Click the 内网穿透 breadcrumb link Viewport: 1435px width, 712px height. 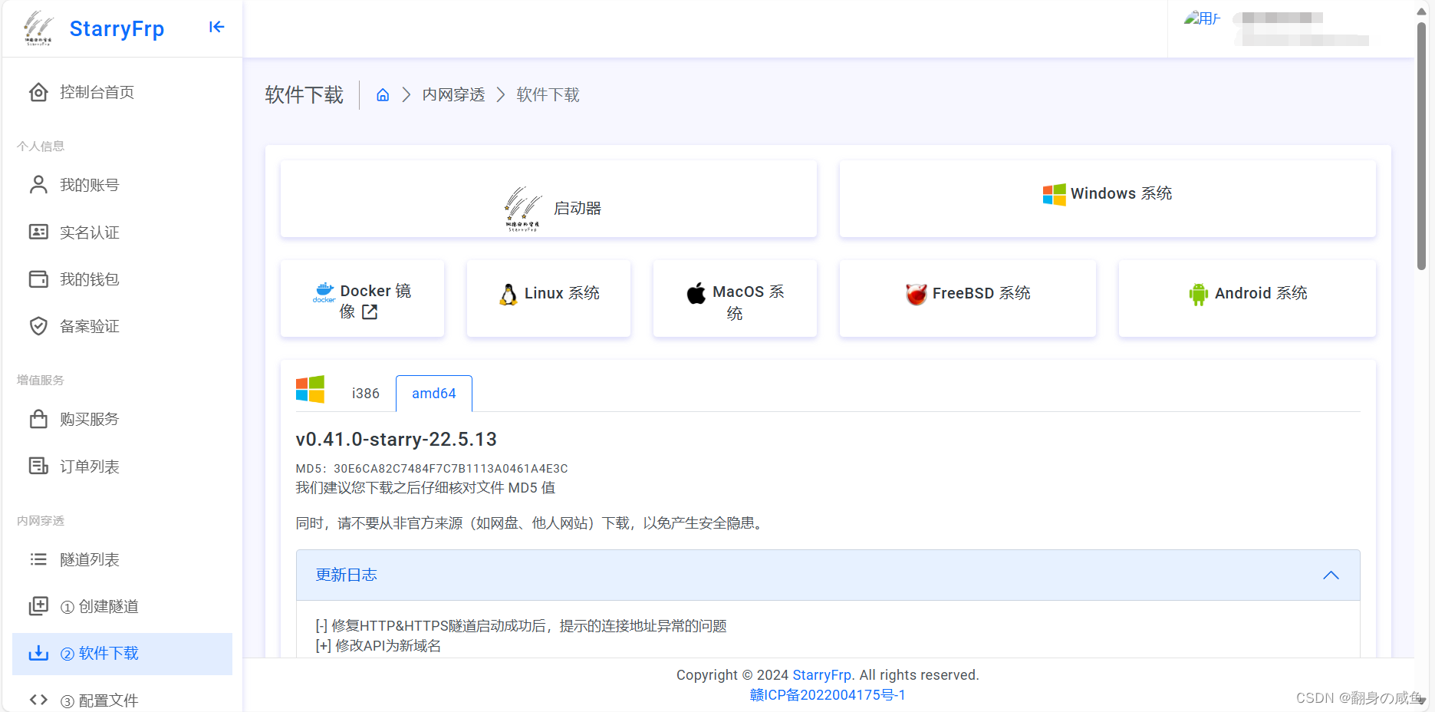click(x=453, y=95)
